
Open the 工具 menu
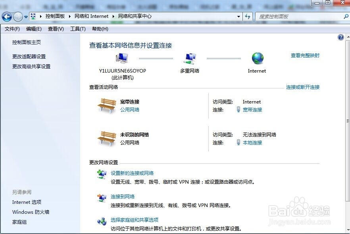pyautogui.click(x=78, y=29)
